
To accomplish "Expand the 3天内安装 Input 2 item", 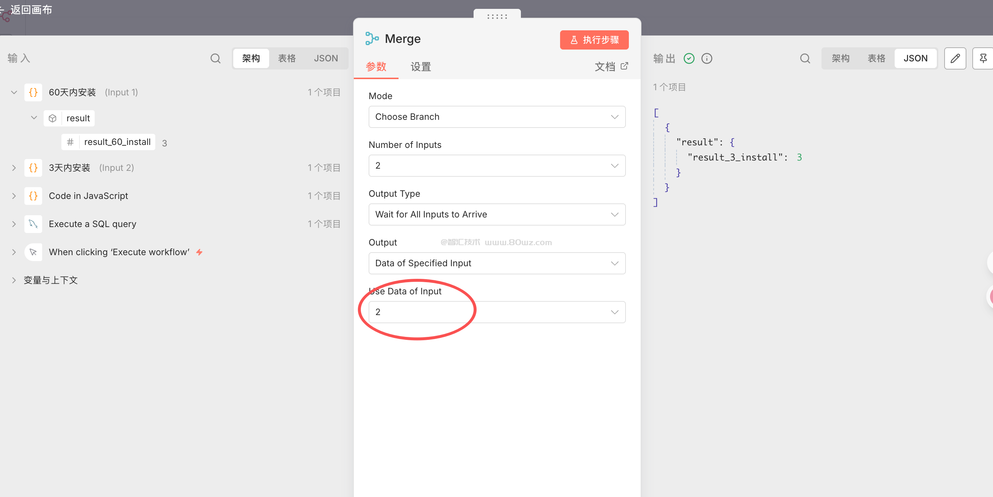I will pos(14,168).
